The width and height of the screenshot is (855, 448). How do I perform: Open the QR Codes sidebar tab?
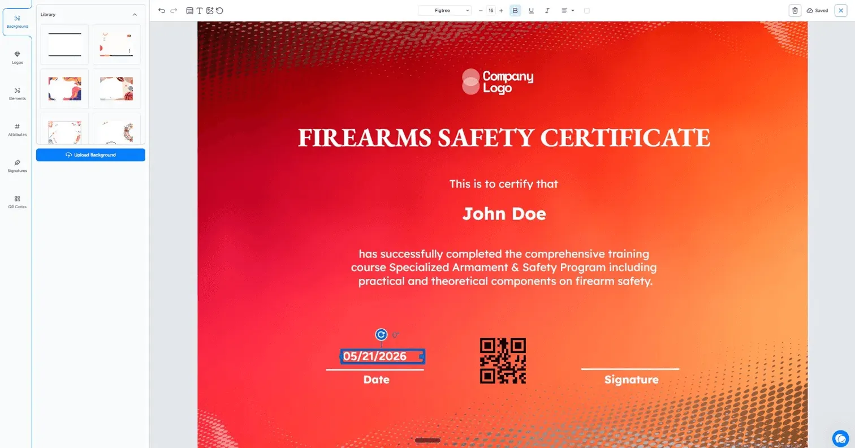pyautogui.click(x=18, y=202)
